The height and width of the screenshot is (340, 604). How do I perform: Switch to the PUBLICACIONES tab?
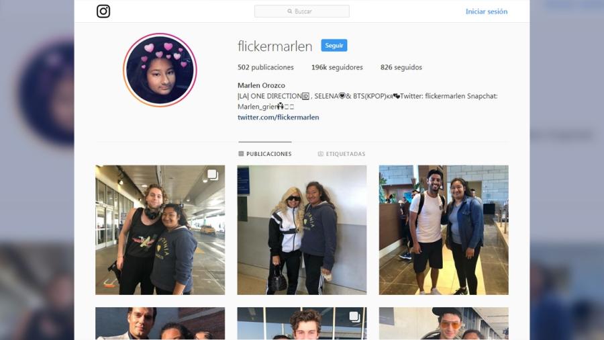265,154
